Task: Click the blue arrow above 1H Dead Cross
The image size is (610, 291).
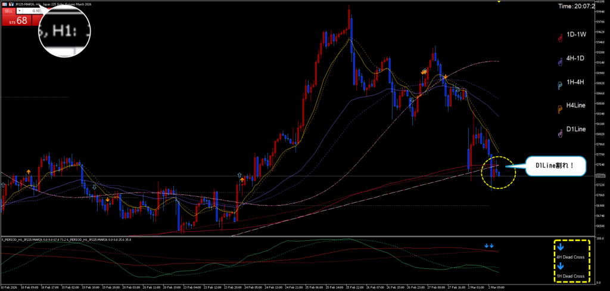Action: coord(561,267)
